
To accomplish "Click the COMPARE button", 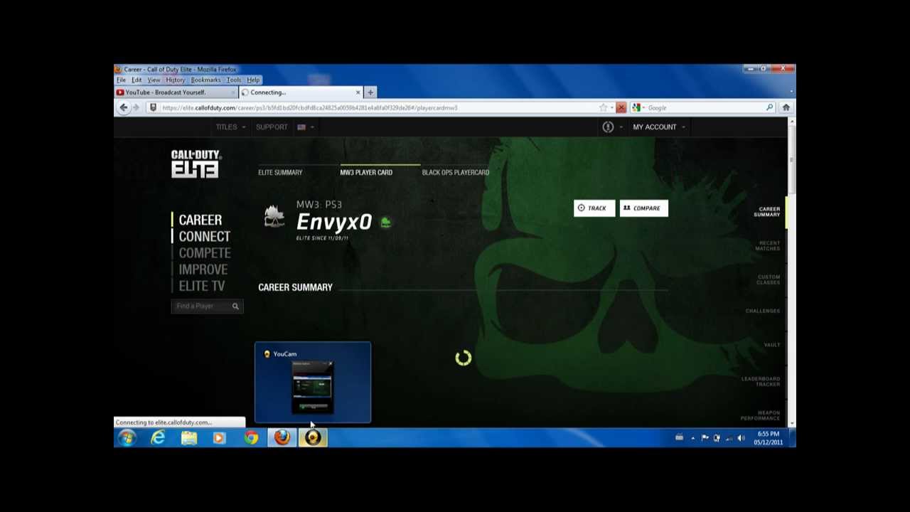I will point(643,208).
